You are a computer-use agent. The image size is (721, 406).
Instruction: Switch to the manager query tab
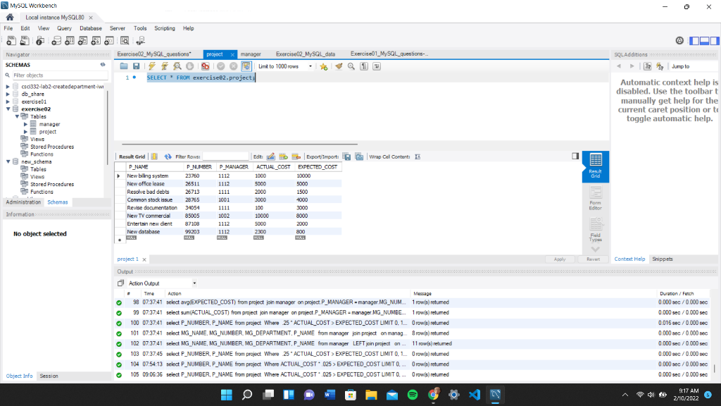250,54
